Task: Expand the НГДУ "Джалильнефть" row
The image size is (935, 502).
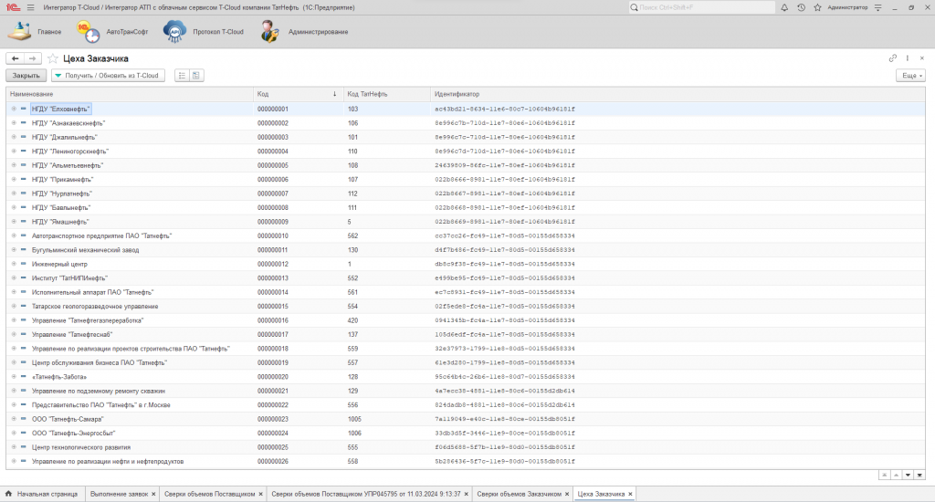Action: point(14,137)
